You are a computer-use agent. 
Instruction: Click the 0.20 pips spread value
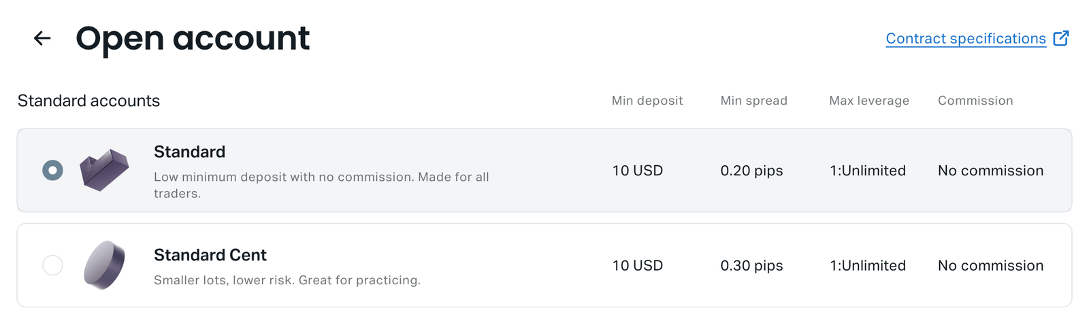[751, 171]
